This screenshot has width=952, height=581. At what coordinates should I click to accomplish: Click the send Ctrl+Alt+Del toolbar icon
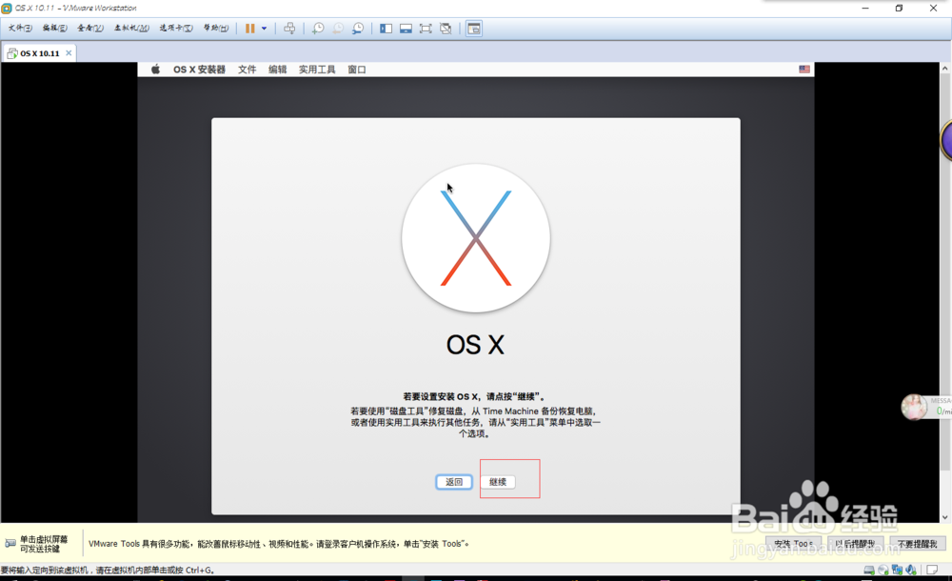(x=289, y=29)
